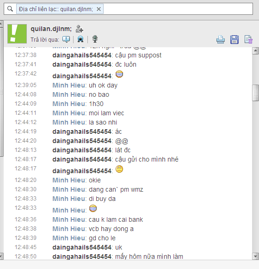The height and width of the screenshot is (269, 259).
Task: Reply via instant message icon
Action: [x=66, y=39]
